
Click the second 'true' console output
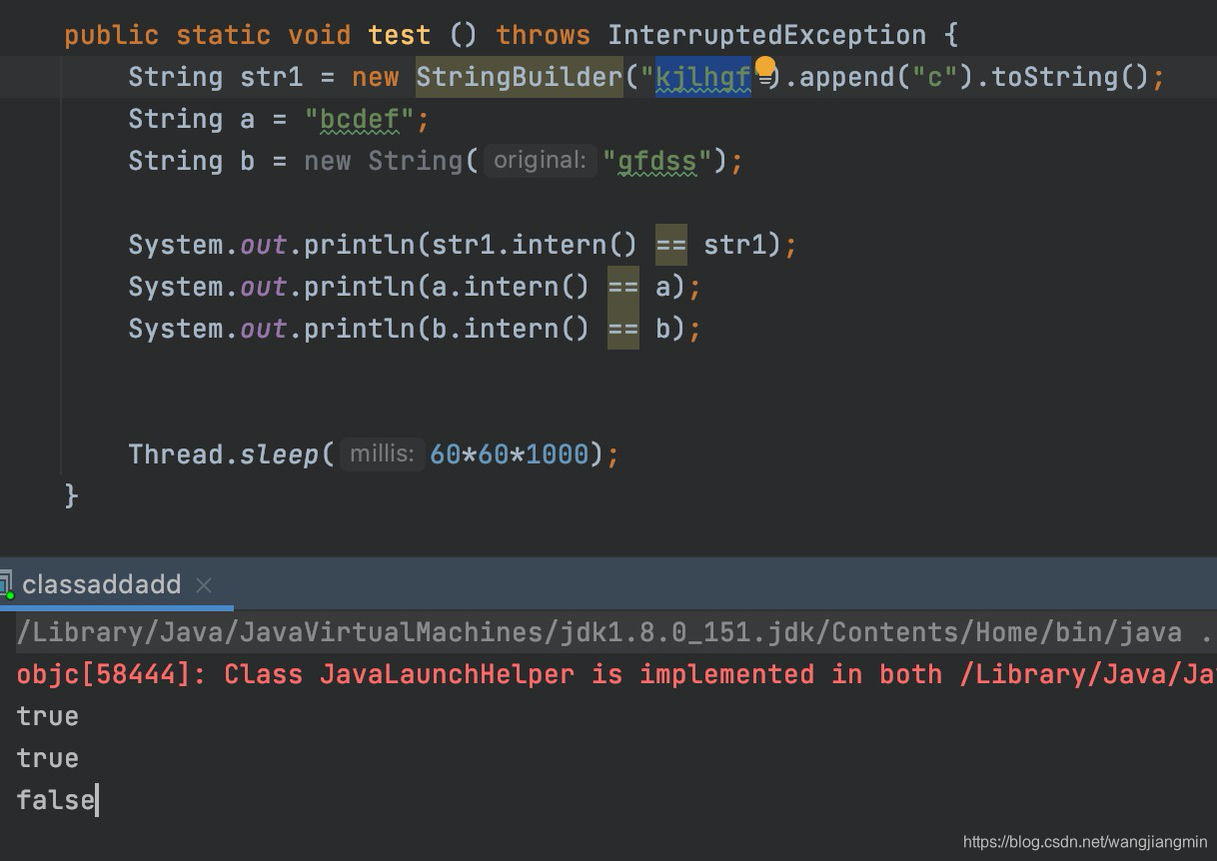coord(48,758)
